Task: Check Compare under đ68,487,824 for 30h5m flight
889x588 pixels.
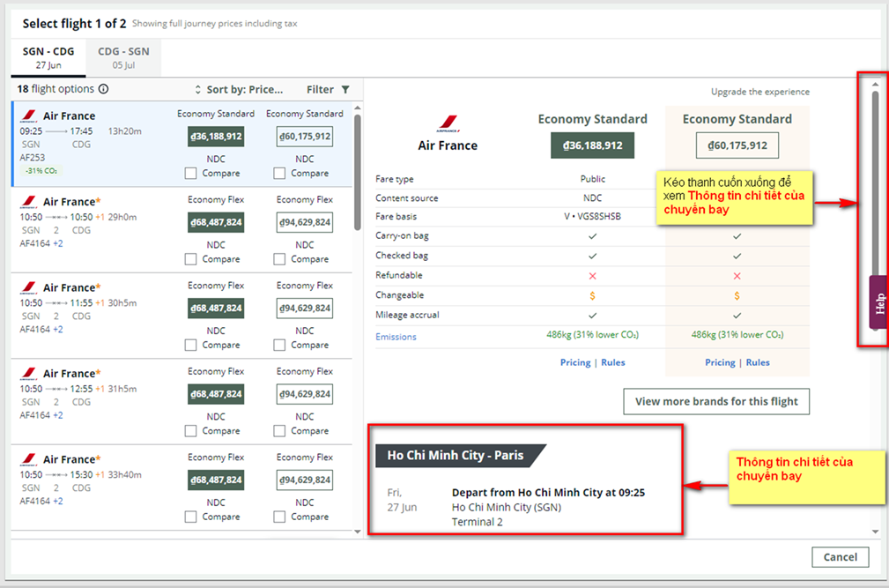Action: coord(190,346)
